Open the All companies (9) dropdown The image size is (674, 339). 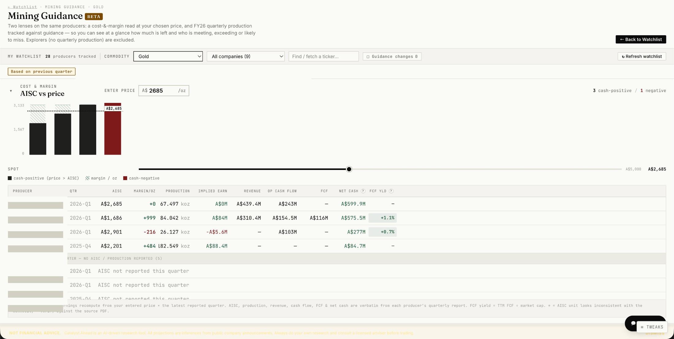[246, 56]
